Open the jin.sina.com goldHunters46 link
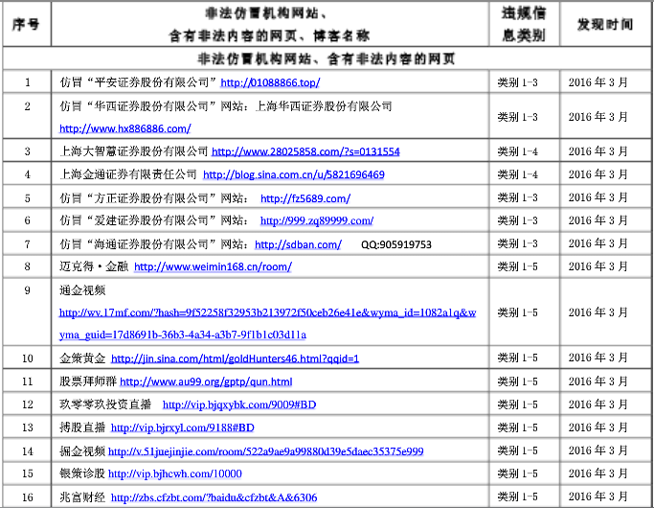 coord(235,358)
